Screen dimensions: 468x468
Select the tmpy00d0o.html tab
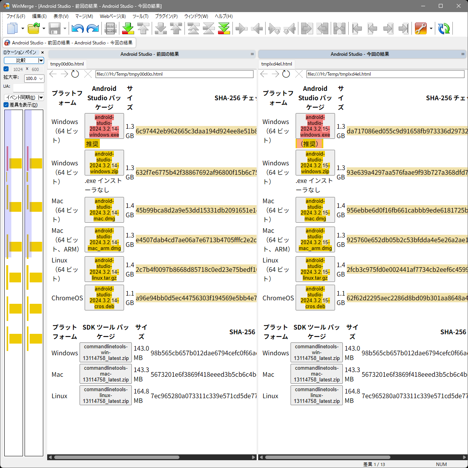(67, 64)
